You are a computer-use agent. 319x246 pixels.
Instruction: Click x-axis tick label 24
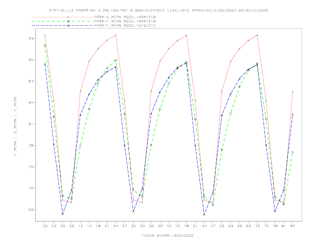pos(116,226)
